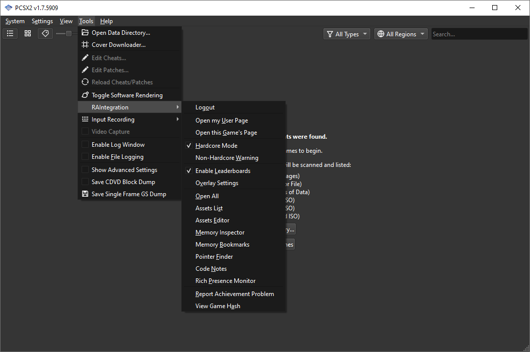The height and width of the screenshot is (352, 530).
Task: Select Edit Cheats pencil icon
Action: (x=84, y=57)
